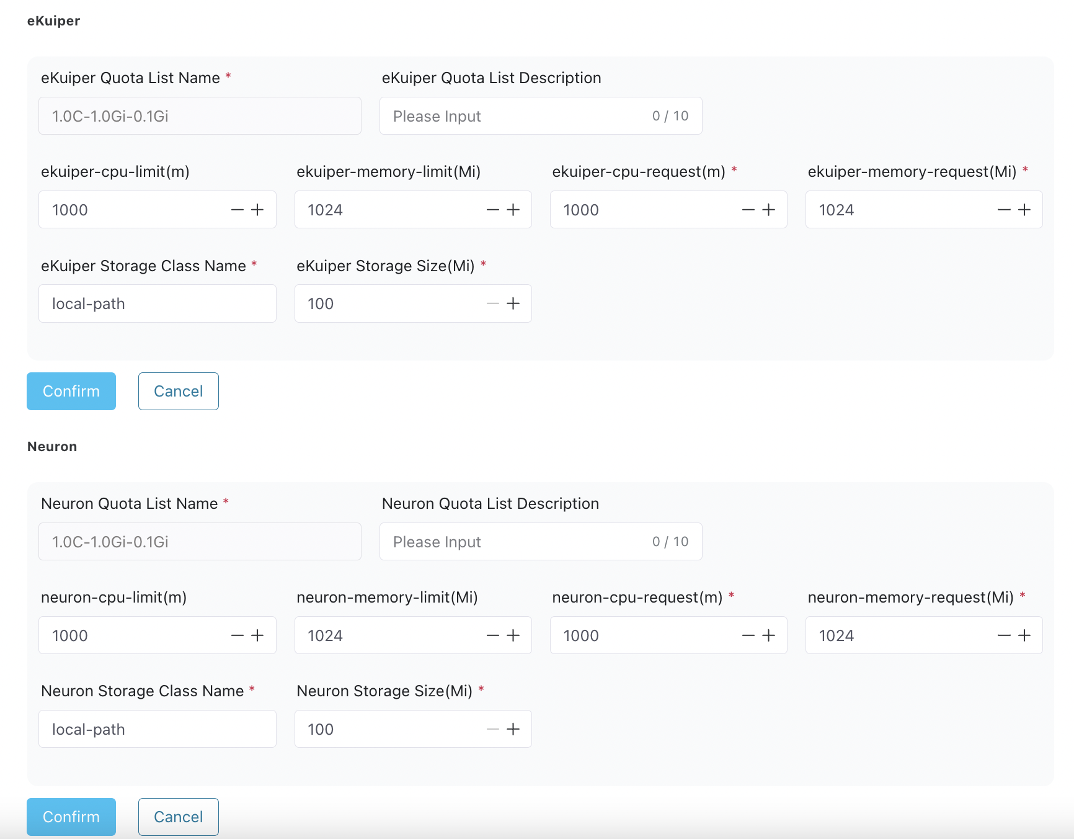Increase neuron-cpu-request with plus icon

tap(768, 635)
